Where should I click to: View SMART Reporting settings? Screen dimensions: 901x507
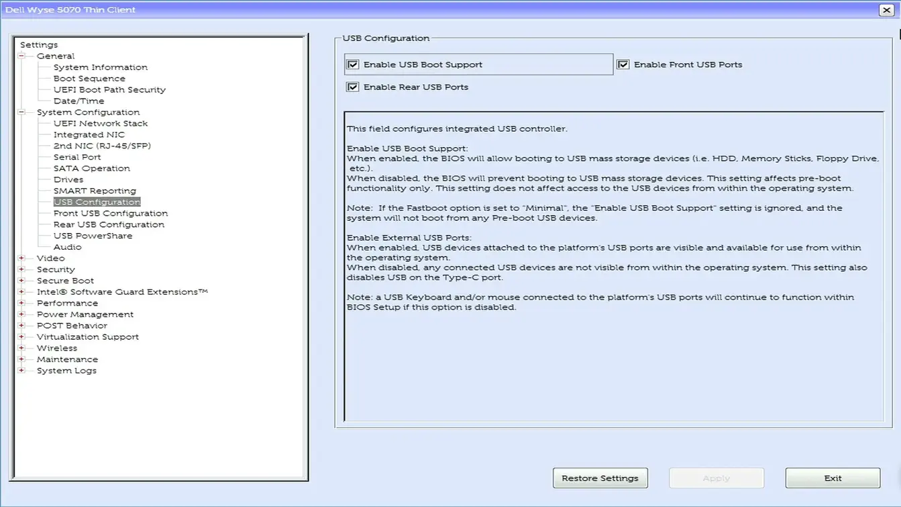click(x=93, y=190)
